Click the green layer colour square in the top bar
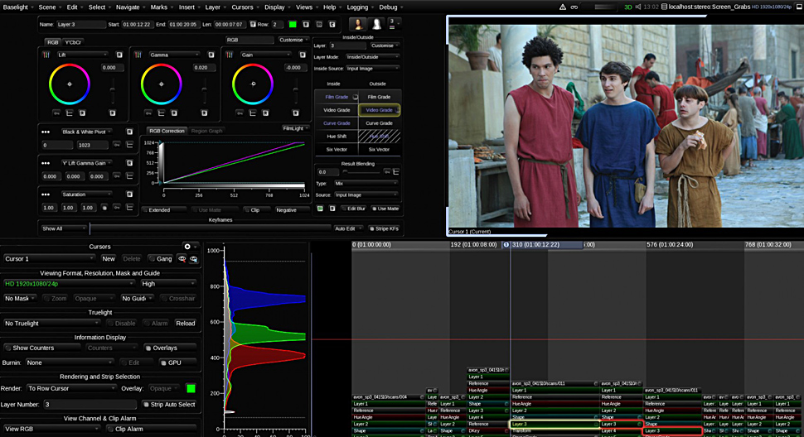The image size is (804, 437). coord(293,25)
